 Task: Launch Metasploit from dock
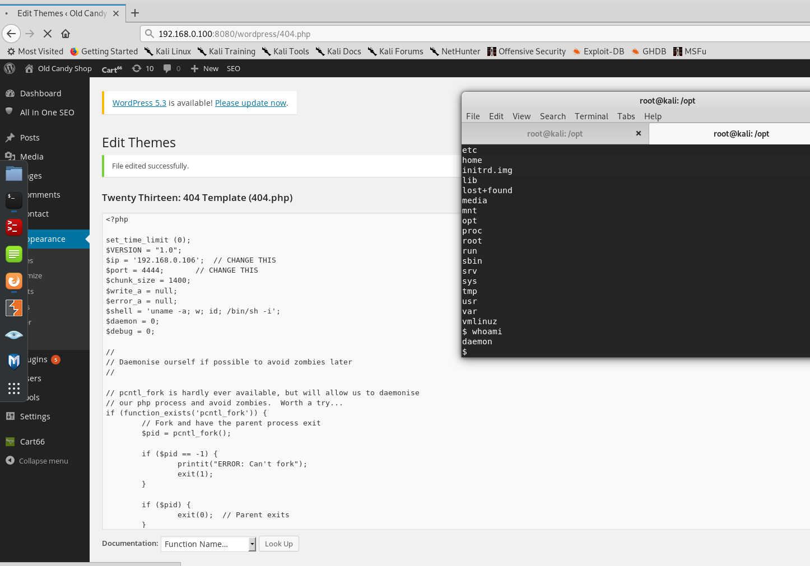coord(14,361)
